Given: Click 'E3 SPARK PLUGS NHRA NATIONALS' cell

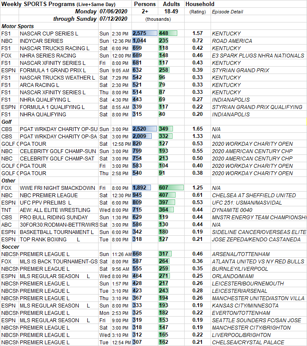Looking at the screenshot, I should [x=258, y=56].
